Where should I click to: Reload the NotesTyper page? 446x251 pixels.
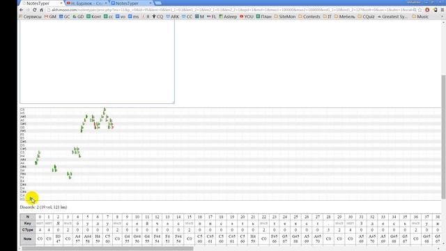tap(34, 10)
